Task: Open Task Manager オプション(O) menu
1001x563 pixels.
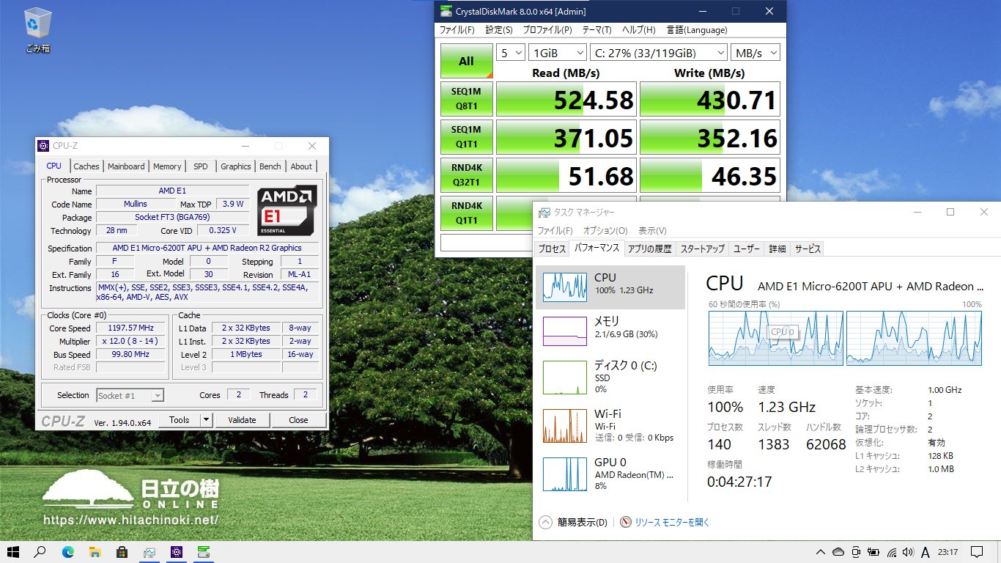Action: (x=605, y=231)
